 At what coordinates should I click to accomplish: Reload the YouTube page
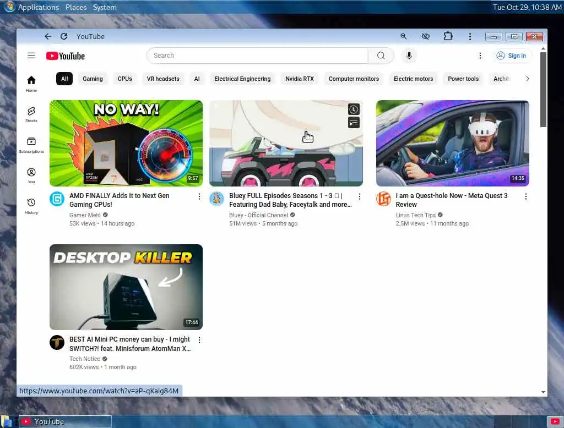[x=64, y=36]
